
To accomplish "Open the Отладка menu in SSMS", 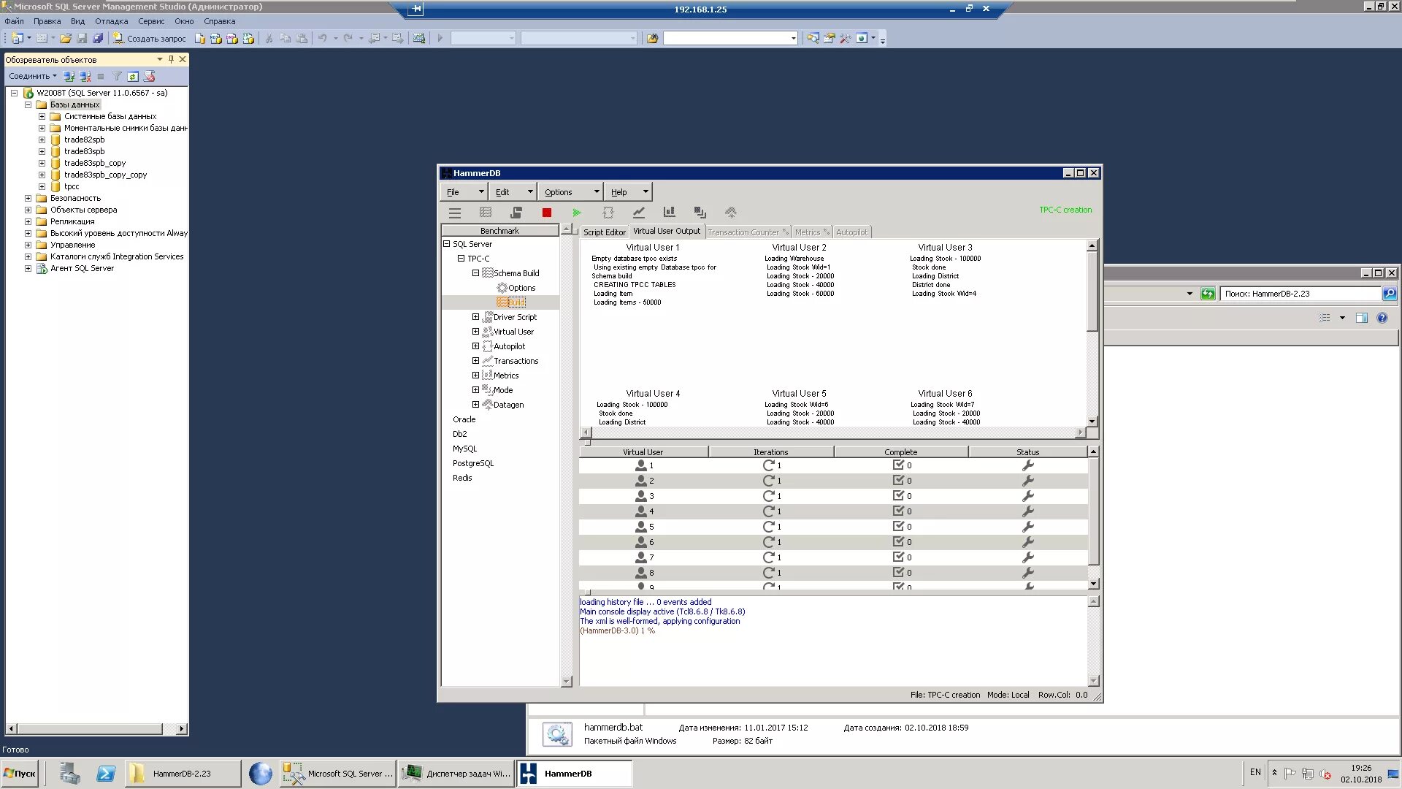I will (x=111, y=21).
